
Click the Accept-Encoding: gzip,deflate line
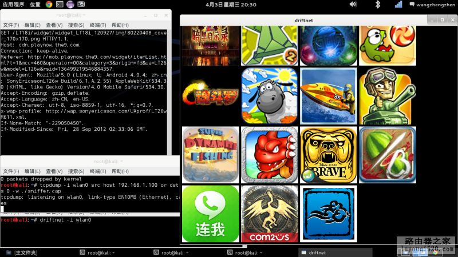(45, 93)
